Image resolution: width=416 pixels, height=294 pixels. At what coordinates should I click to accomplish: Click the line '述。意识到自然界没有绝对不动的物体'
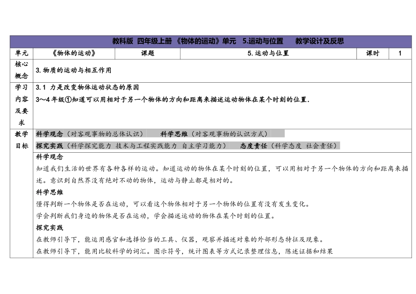(135, 181)
